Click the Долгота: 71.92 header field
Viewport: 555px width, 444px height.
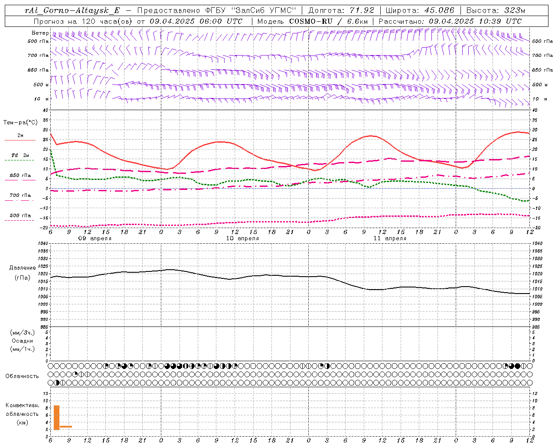click(341, 10)
